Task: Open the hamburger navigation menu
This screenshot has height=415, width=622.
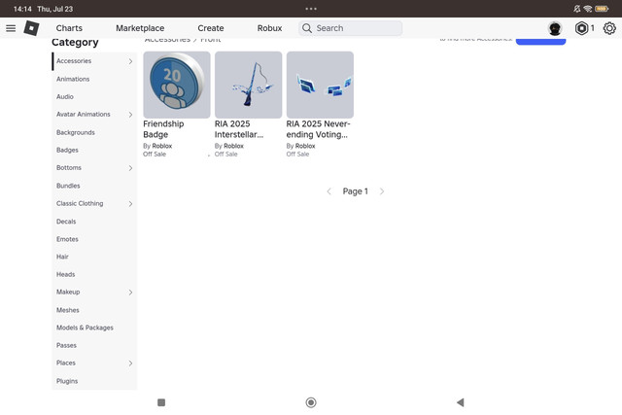Action: click(11, 28)
